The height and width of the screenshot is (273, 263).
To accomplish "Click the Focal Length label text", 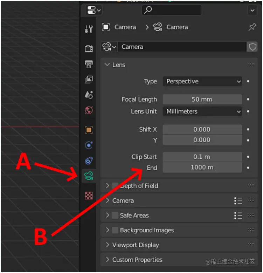I will [139, 100].
